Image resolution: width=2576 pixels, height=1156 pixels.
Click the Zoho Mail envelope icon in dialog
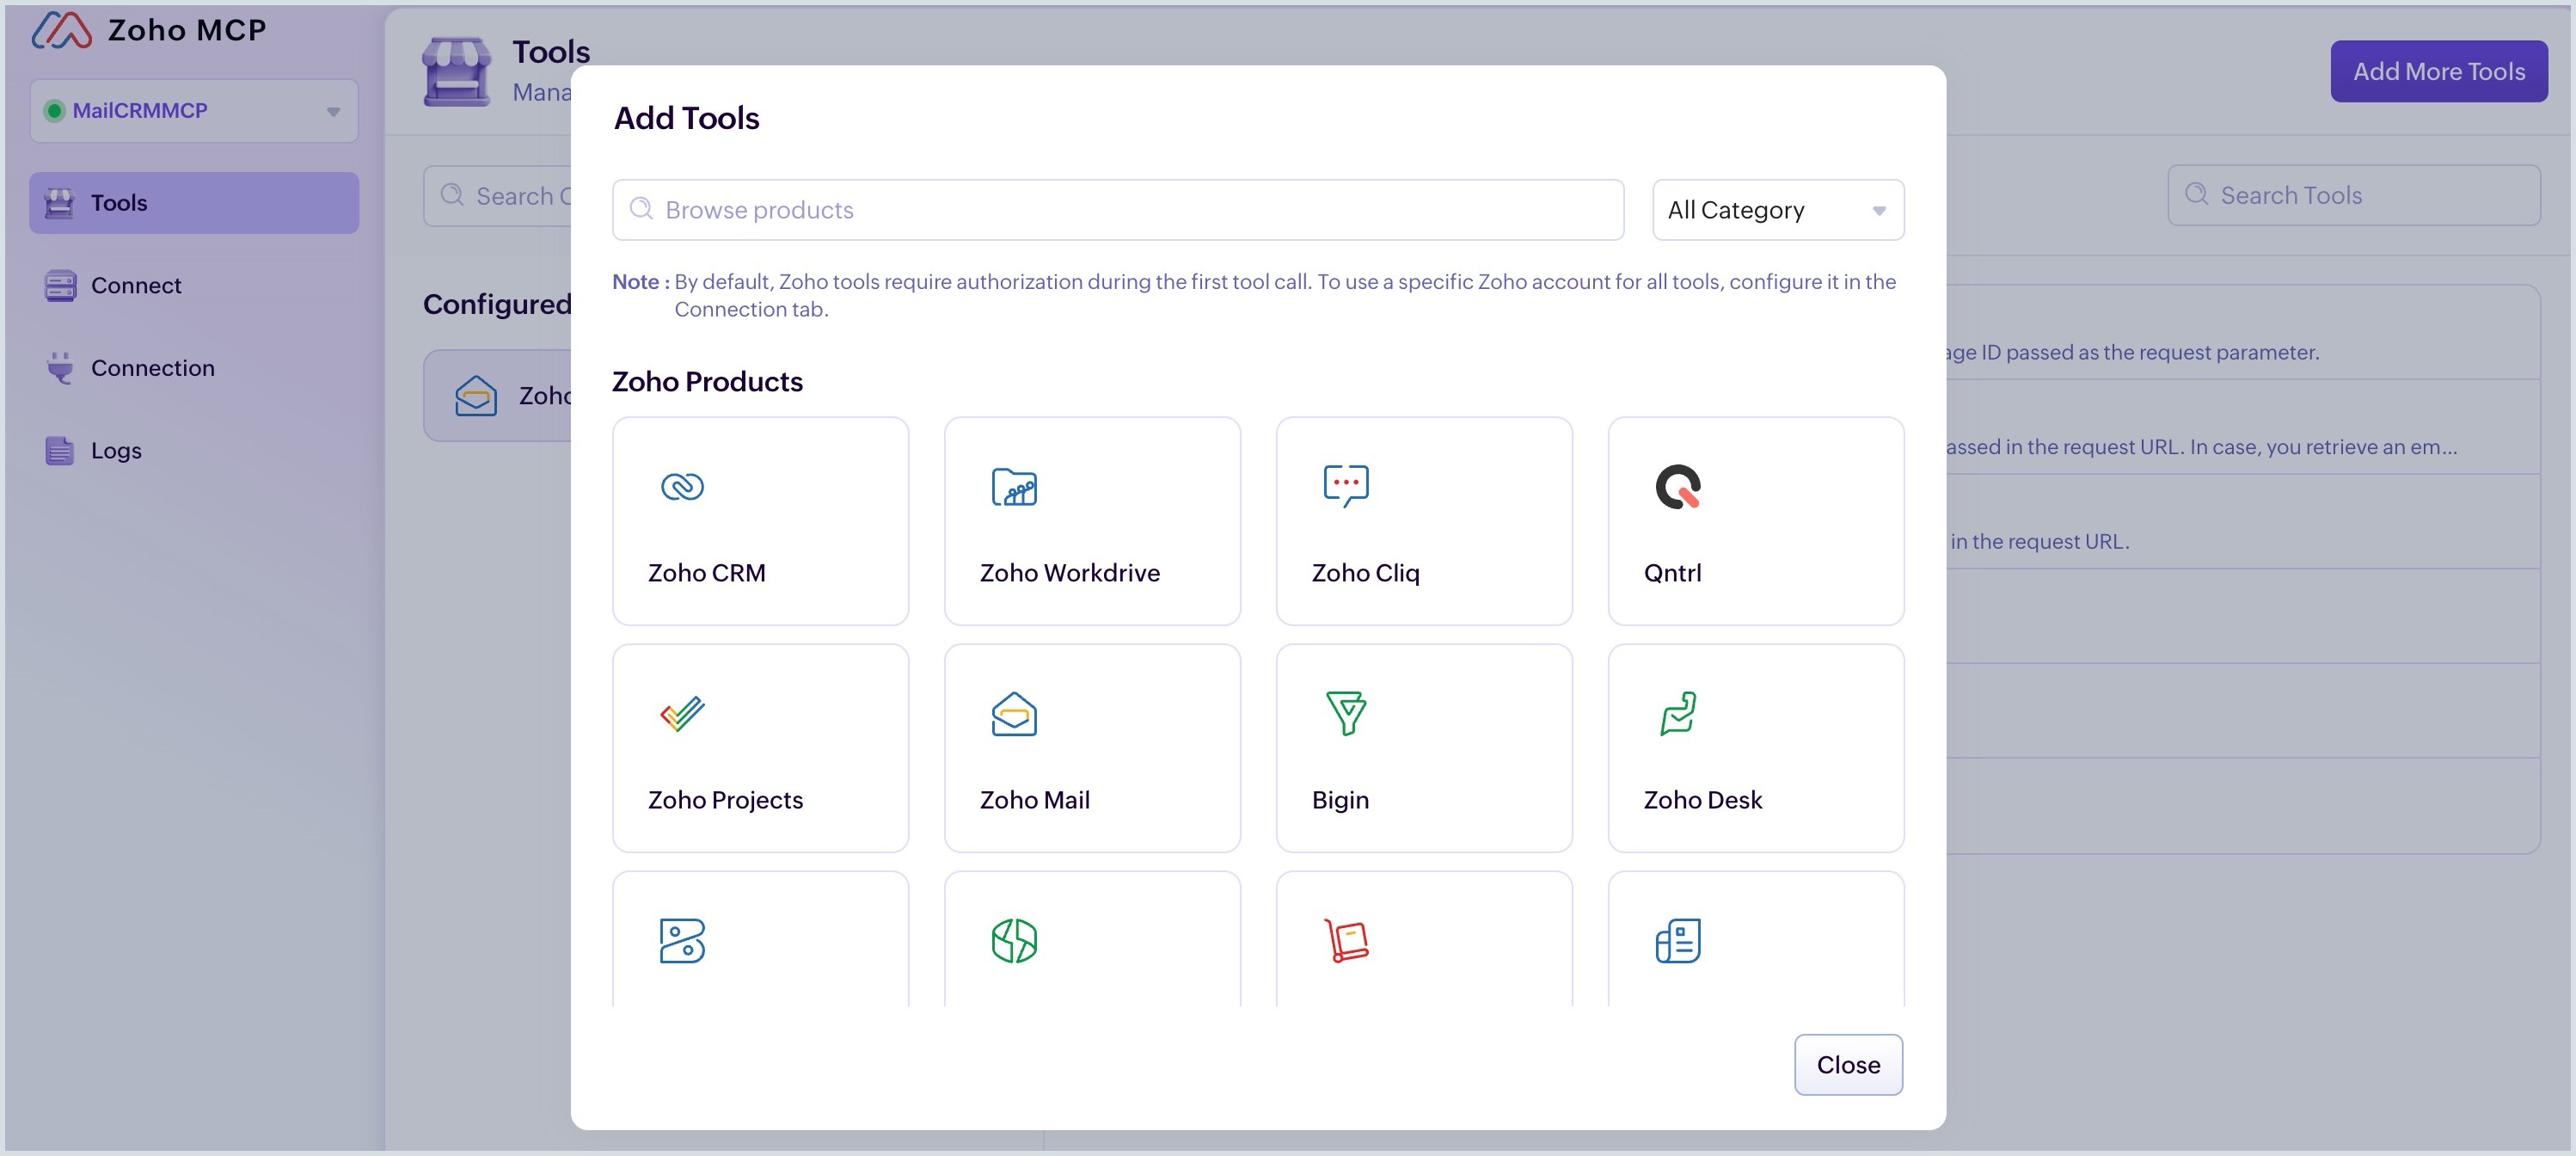click(1014, 714)
